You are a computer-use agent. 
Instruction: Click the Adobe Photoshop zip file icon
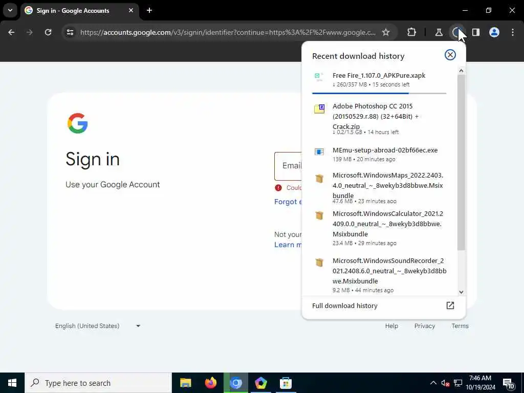(319, 108)
